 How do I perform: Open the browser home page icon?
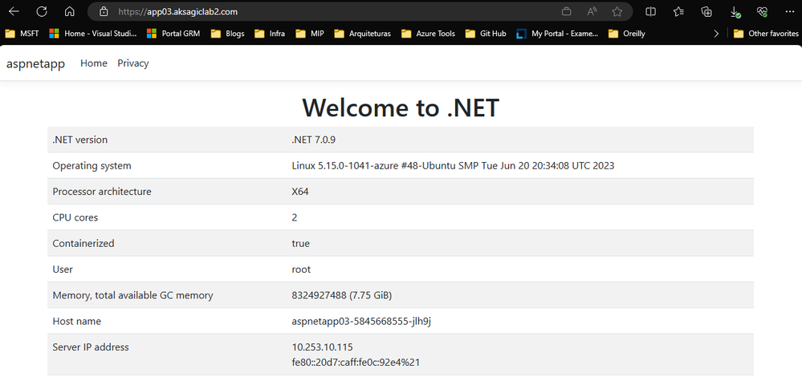(70, 11)
